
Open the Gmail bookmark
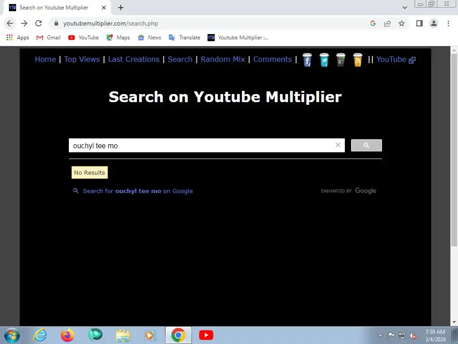pos(48,38)
